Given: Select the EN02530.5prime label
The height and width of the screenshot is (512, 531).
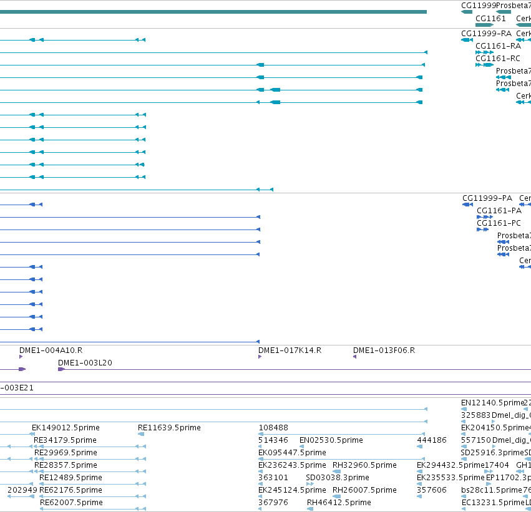Looking at the screenshot, I should (331, 440).
